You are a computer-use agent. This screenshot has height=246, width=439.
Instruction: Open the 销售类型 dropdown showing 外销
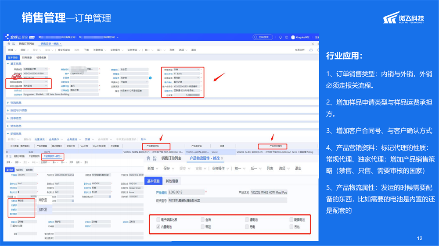point(187,70)
